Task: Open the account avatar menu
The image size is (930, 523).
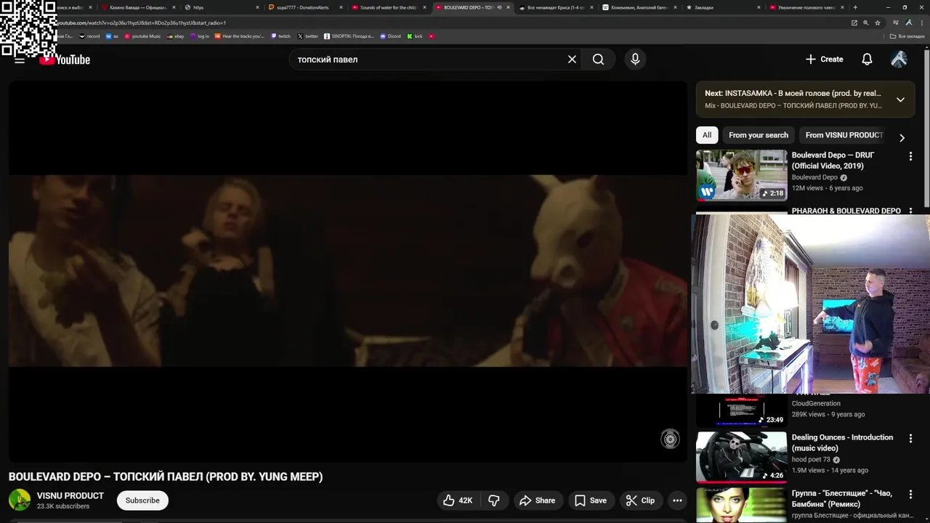Action: pos(899,60)
